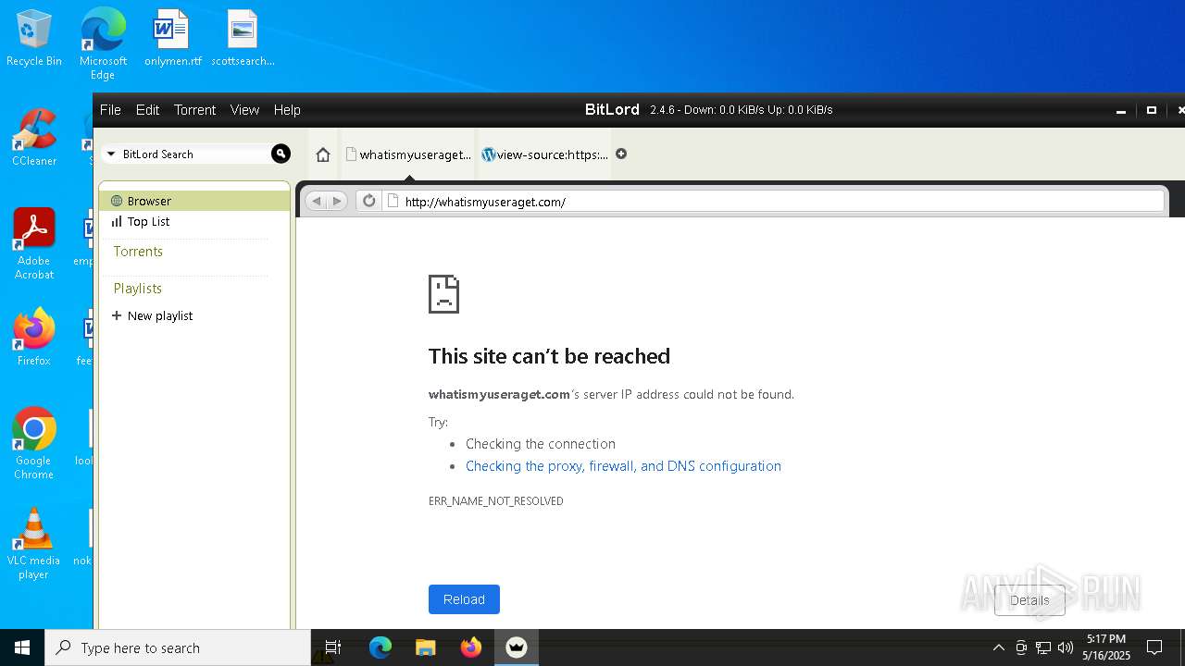
Task: Open Microsoft Edge desktop shortcut
Action: coord(103,43)
